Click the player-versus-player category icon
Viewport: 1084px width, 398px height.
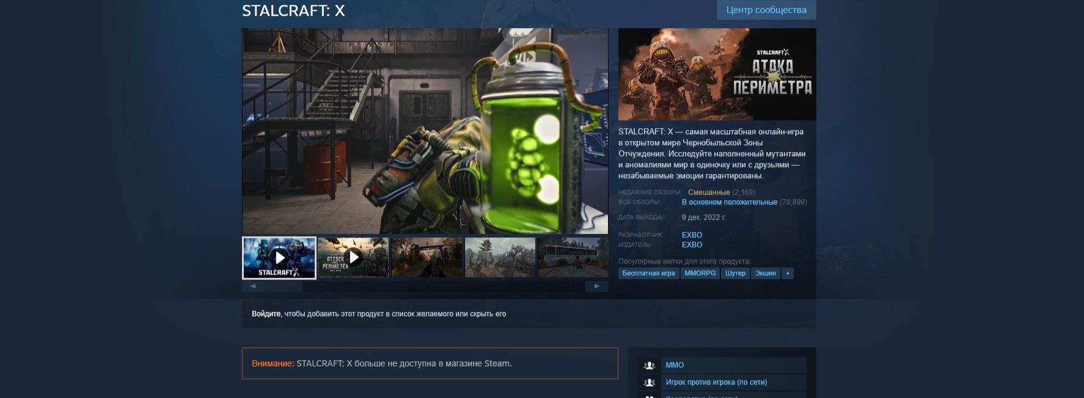pos(650,382)
